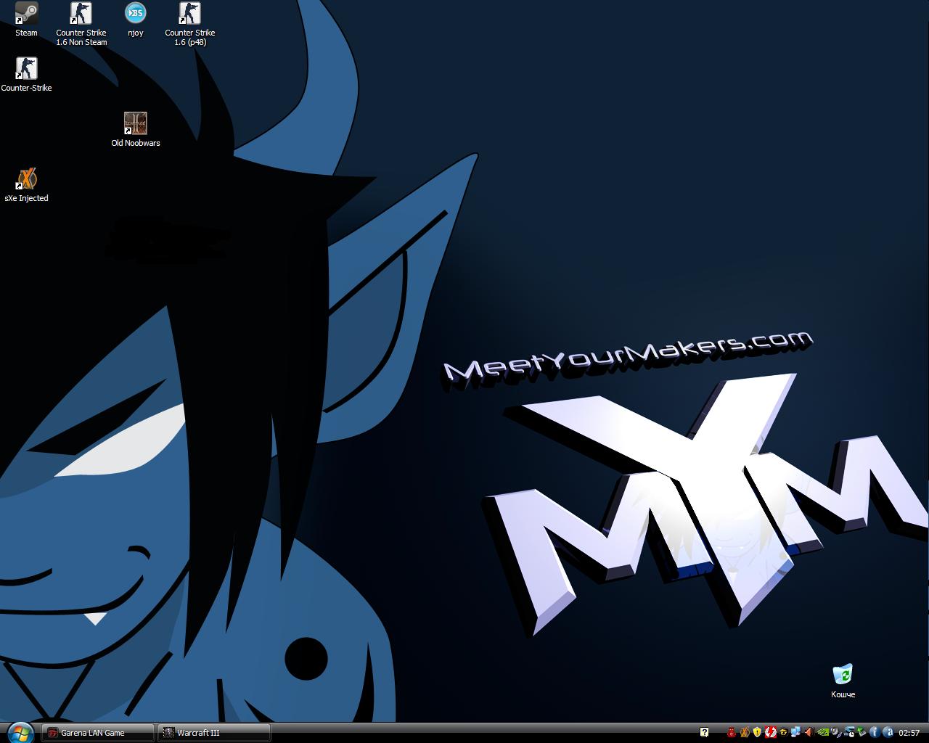Switch to Warcraft III taskbar button
Image resolution: width=929 pixels, height=743 pixels.
[x=214, y=733]
